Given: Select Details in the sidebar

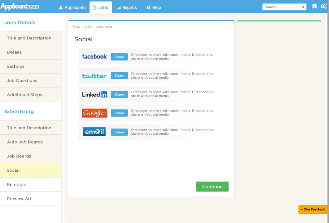Looking at the screenshot, I should pos(31,52).
